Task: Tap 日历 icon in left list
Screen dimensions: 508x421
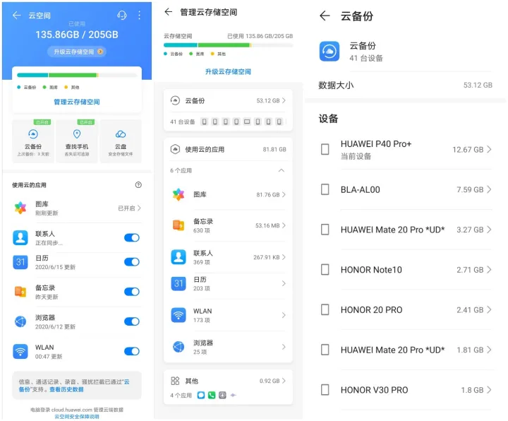Action: 20,262
